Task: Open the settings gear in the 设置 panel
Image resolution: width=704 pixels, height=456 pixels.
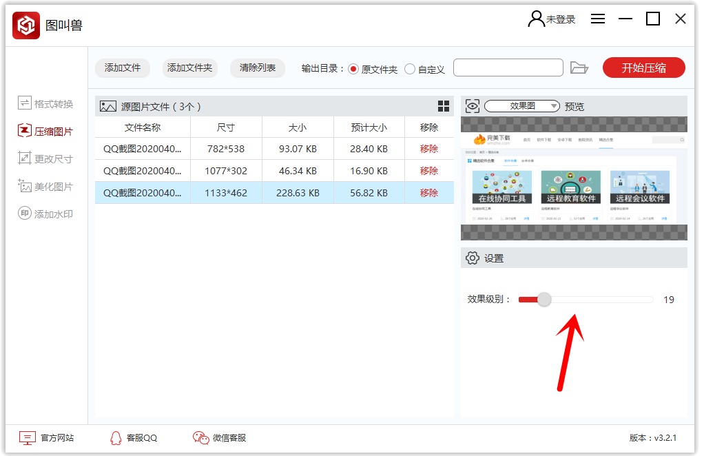Action: point(473,257)
